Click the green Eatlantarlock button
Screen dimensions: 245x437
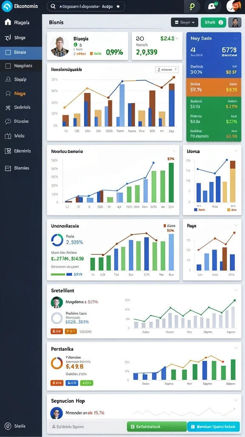pyautogui.click(x=157, y=426)
